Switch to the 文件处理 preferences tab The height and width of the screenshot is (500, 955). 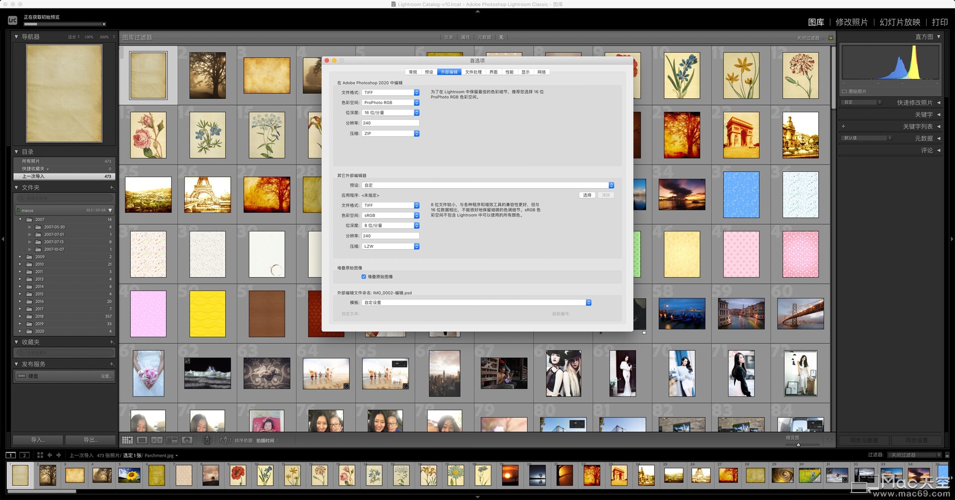pyautogui.click(x=473, y=72)
